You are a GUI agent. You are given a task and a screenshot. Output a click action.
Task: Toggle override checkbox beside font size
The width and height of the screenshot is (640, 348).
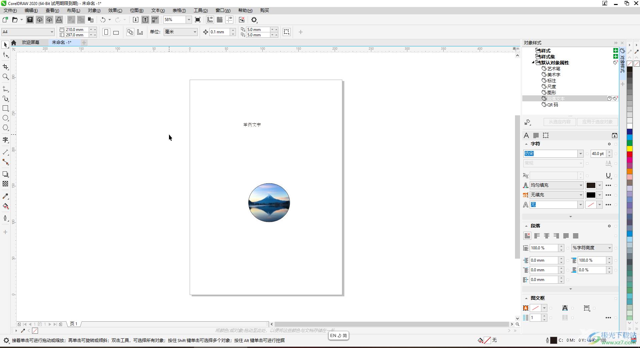coord(616,154)
